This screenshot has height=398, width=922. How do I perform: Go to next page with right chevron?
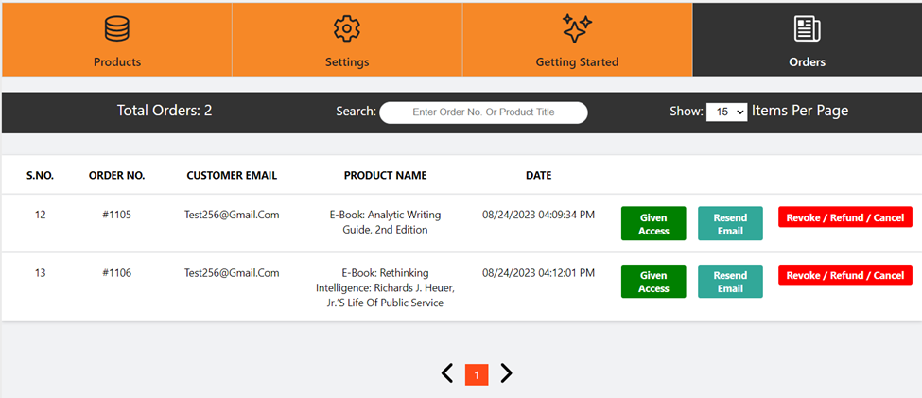point(506,373)
